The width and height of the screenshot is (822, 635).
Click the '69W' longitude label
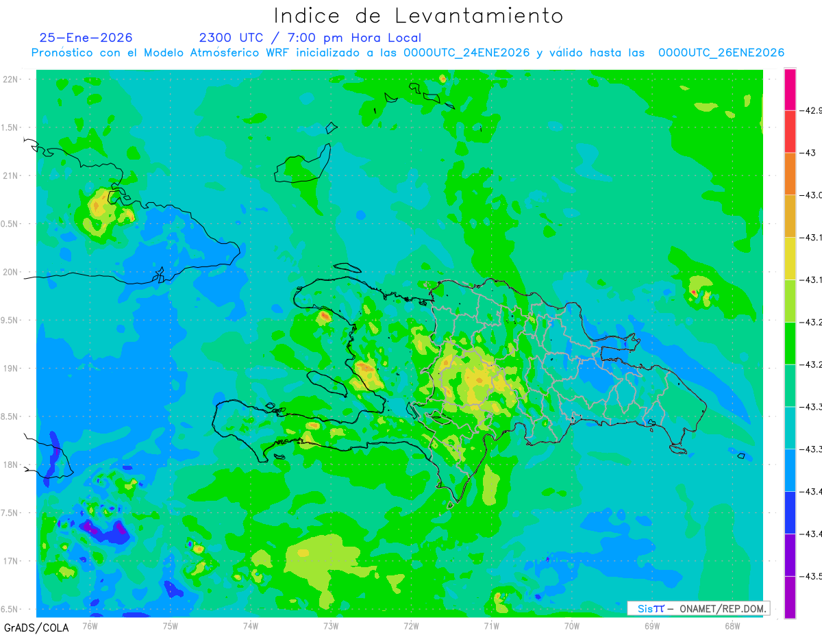tap(651, 625)
